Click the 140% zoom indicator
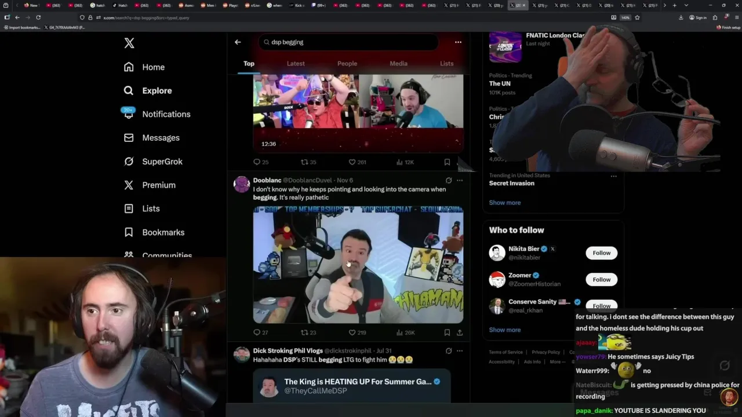The height and width of the screenshot is (417, 742). pyautogui.click(x=625, y=17)
